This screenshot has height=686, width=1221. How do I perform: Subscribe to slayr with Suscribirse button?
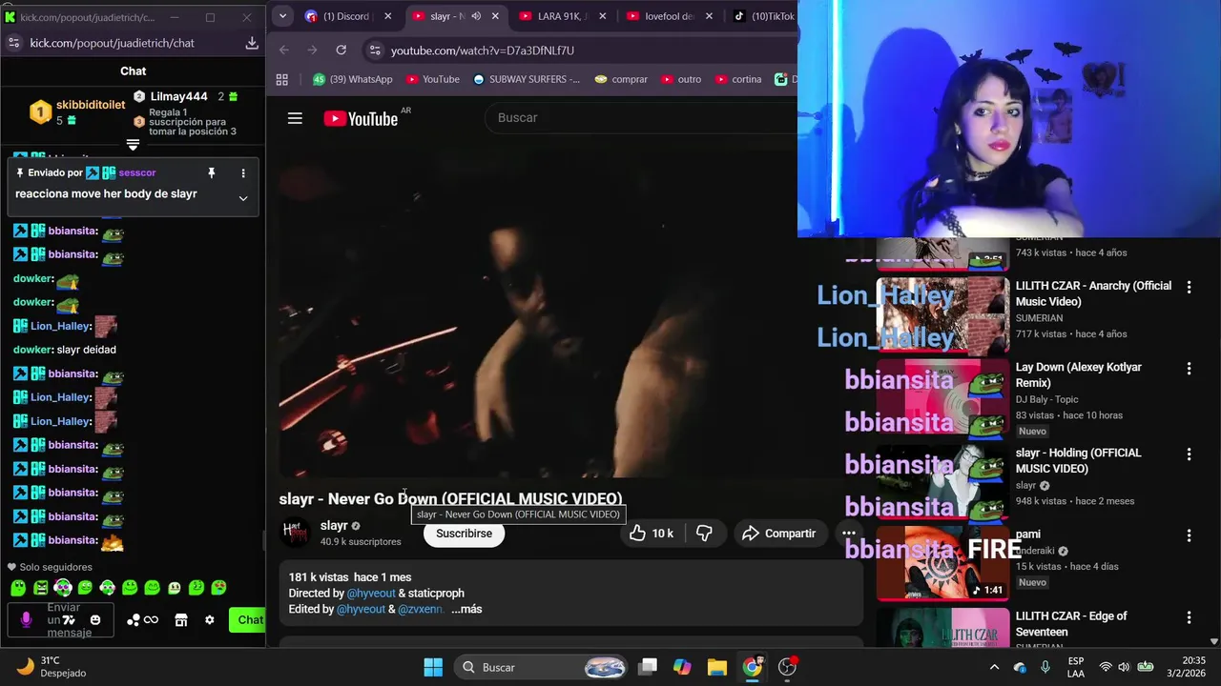(x=464, y=534)
